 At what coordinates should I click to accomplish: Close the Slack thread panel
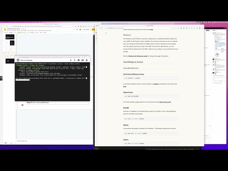coord(225,30)
